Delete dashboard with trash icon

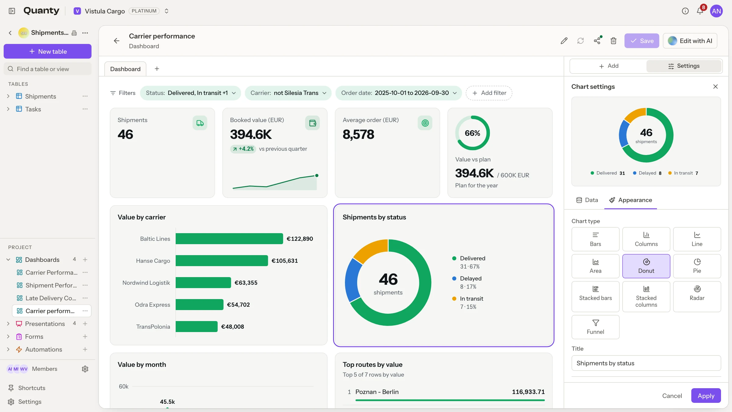[614, 41]
